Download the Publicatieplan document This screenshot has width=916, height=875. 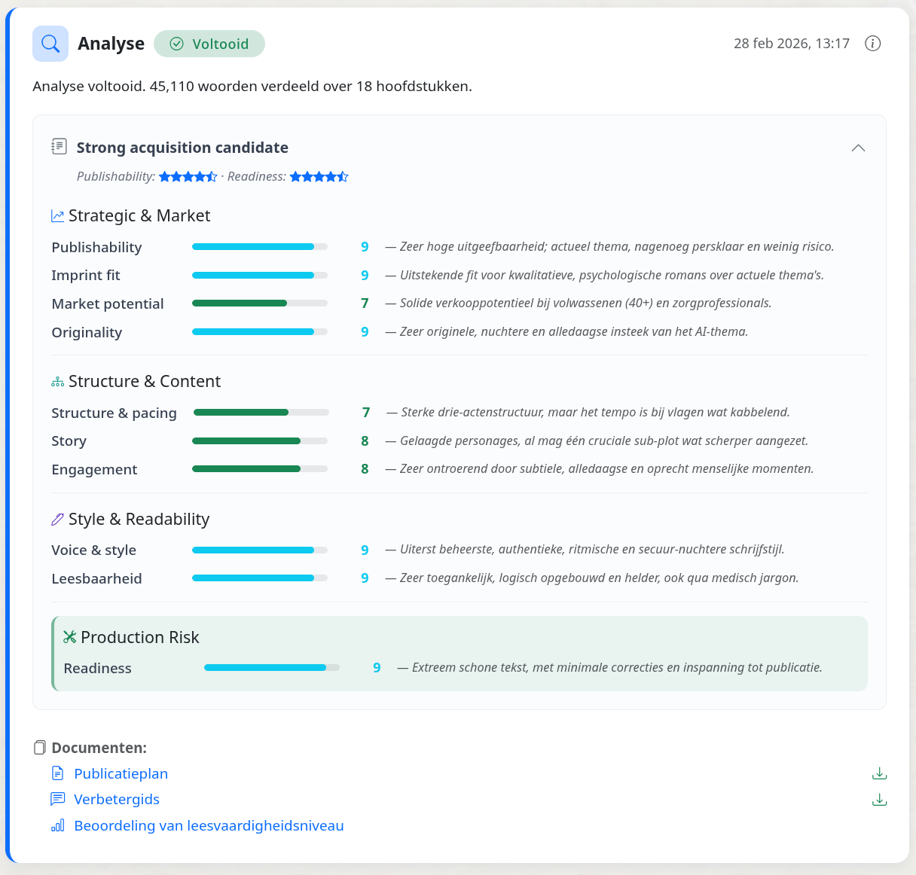coord(879,773)
